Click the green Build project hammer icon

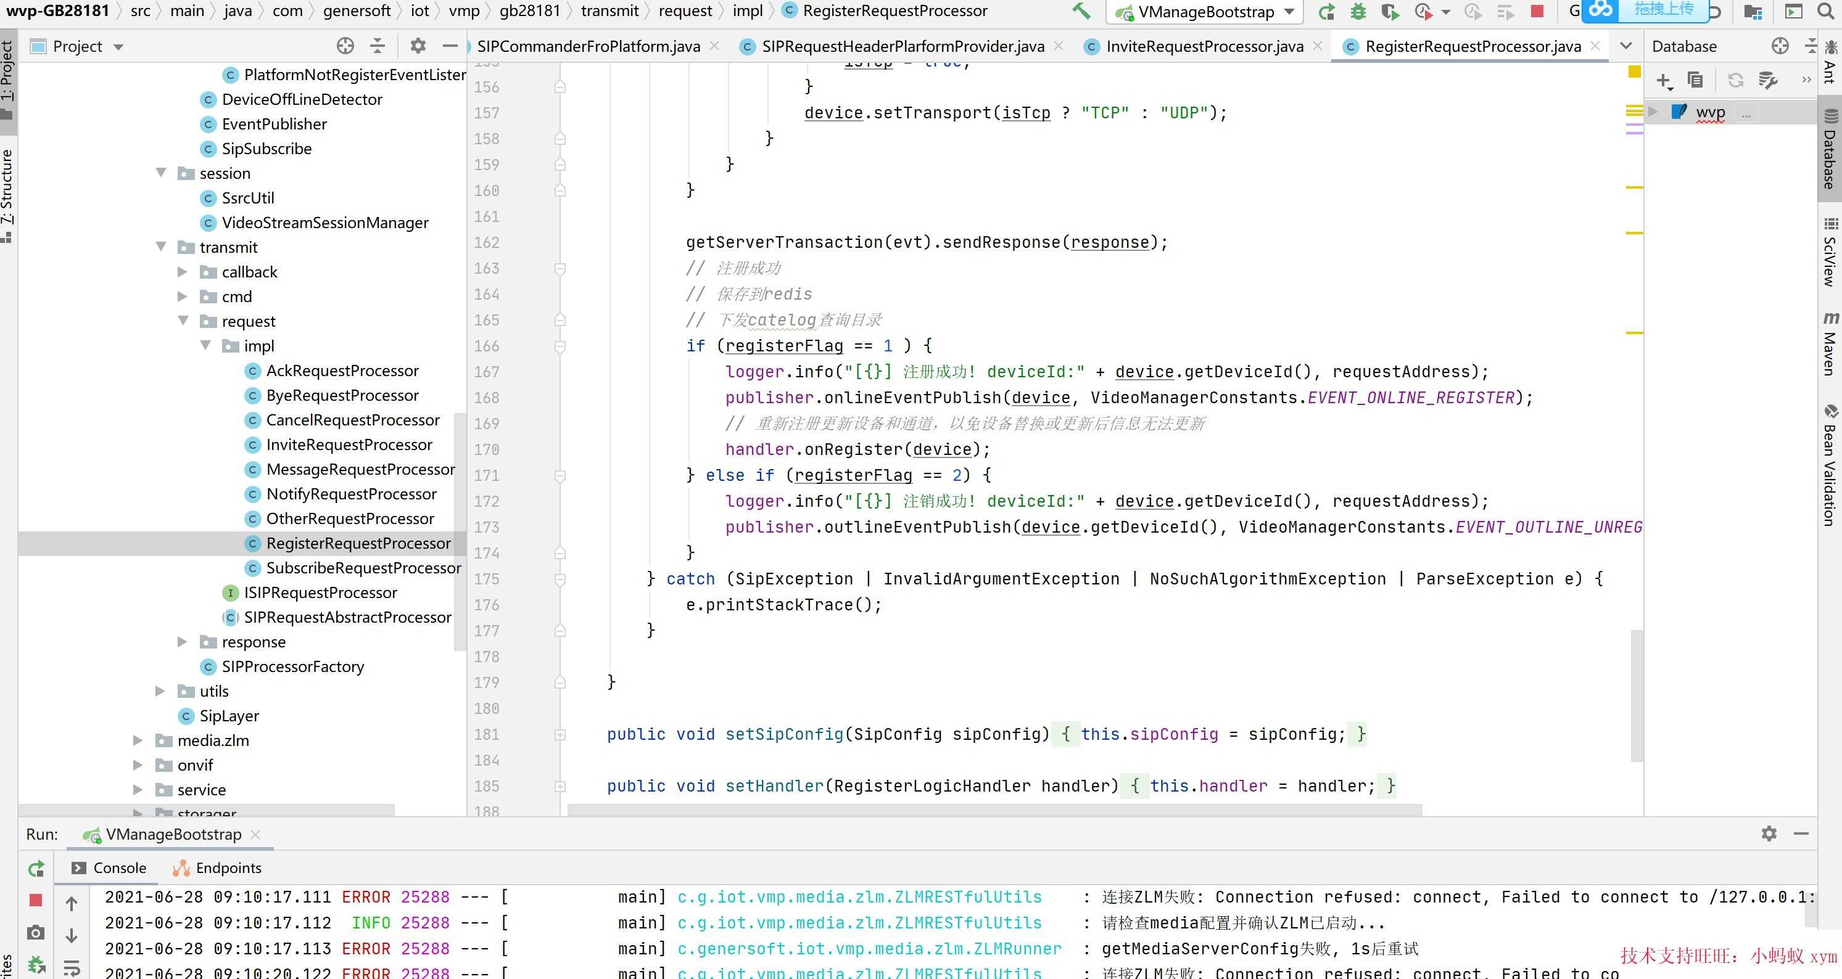(1080, 10)
